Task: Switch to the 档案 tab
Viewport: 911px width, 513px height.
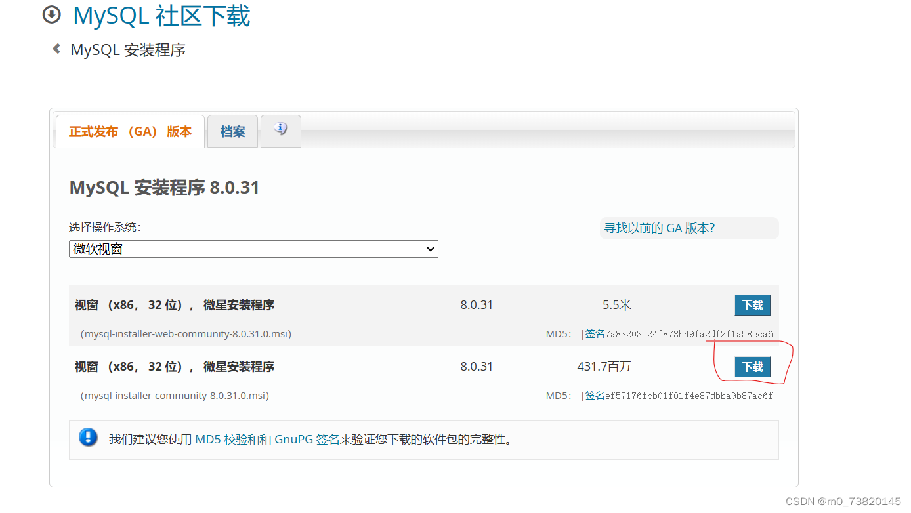Action: [x=232, y=132]
